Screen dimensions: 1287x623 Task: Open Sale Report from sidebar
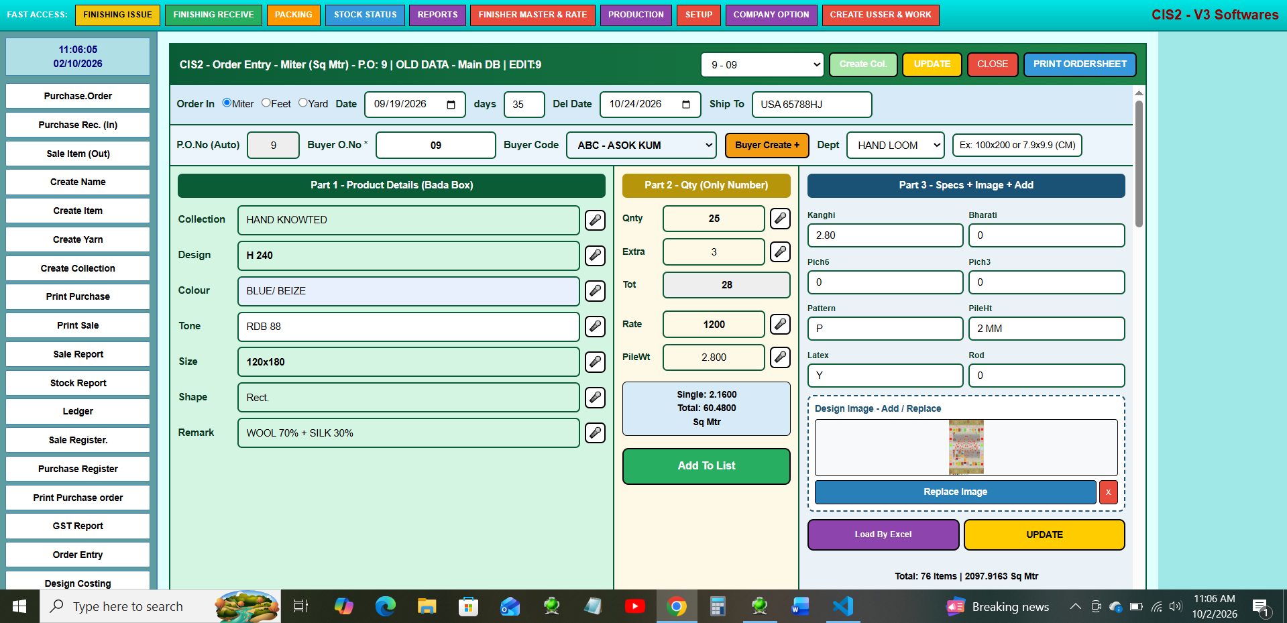click(78, 354)
